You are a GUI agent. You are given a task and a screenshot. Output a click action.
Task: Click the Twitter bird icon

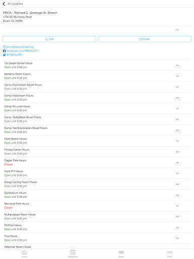click(5, 55)
